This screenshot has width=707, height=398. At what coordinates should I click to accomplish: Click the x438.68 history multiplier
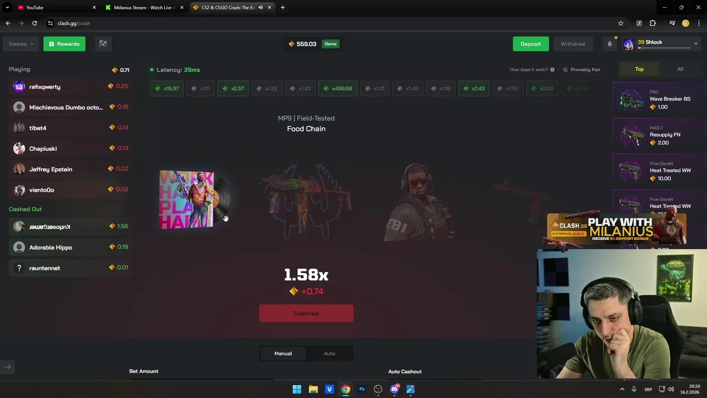pyautogui.click(x=338, y=88)
